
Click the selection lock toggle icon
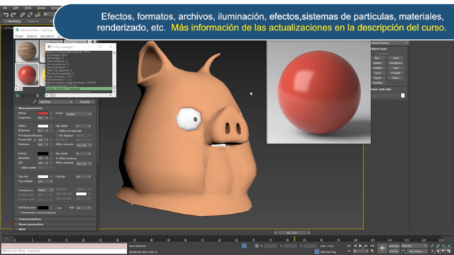[x=250, y=246]
